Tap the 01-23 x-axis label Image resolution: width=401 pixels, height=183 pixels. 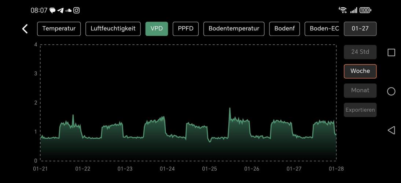125,169
